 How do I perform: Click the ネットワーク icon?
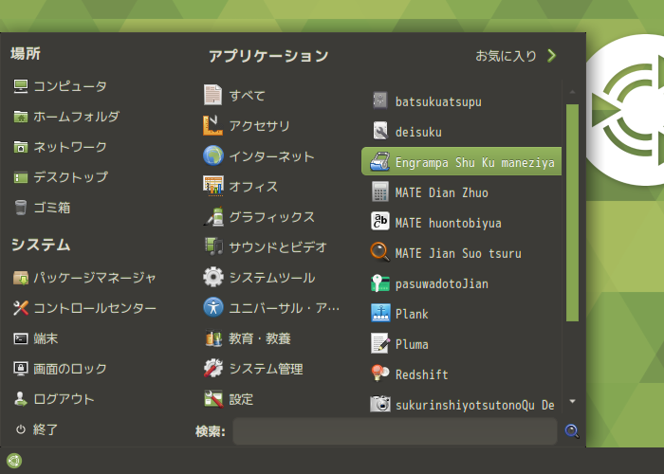[20, 147]
